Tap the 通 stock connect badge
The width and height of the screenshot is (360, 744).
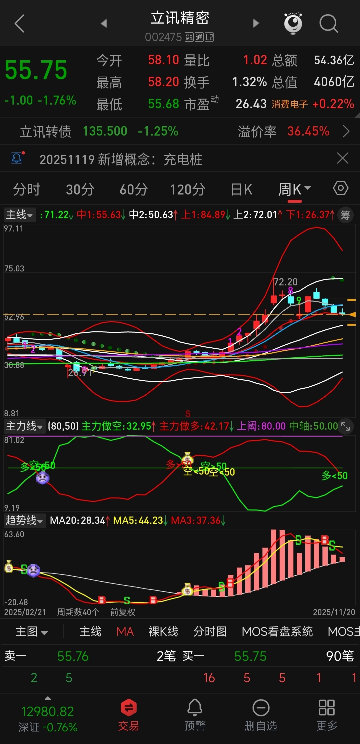[x=199, y=37]
